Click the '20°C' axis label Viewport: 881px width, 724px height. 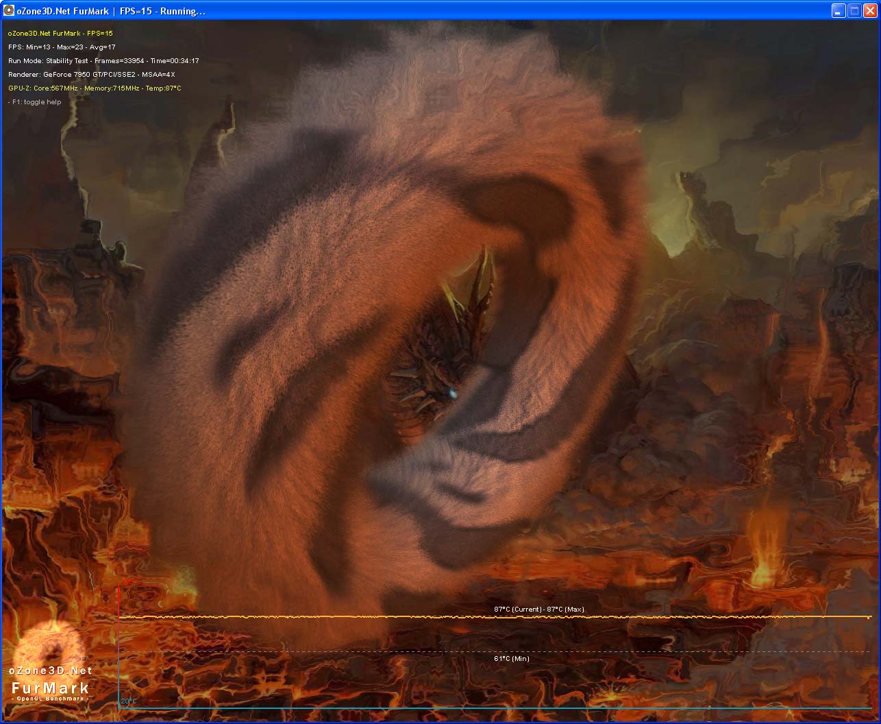(129, 701)
